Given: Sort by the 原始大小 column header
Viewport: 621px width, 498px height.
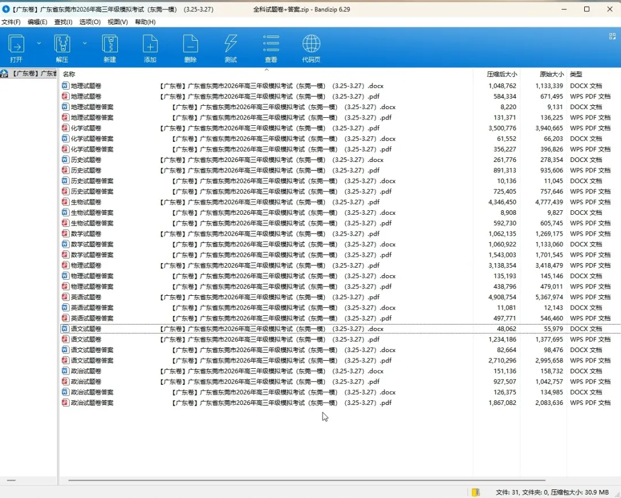Looking at the screenshot, I should (551, 74).
